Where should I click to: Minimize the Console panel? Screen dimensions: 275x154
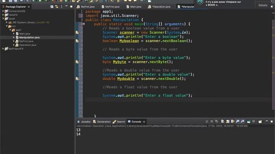click(x=267, y=121)
